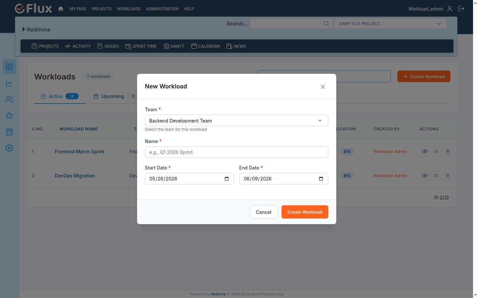Open Activity in the project toolbar
Image resolution: width=478 pixels, height=298 pixels.
(x=78, y=46)
